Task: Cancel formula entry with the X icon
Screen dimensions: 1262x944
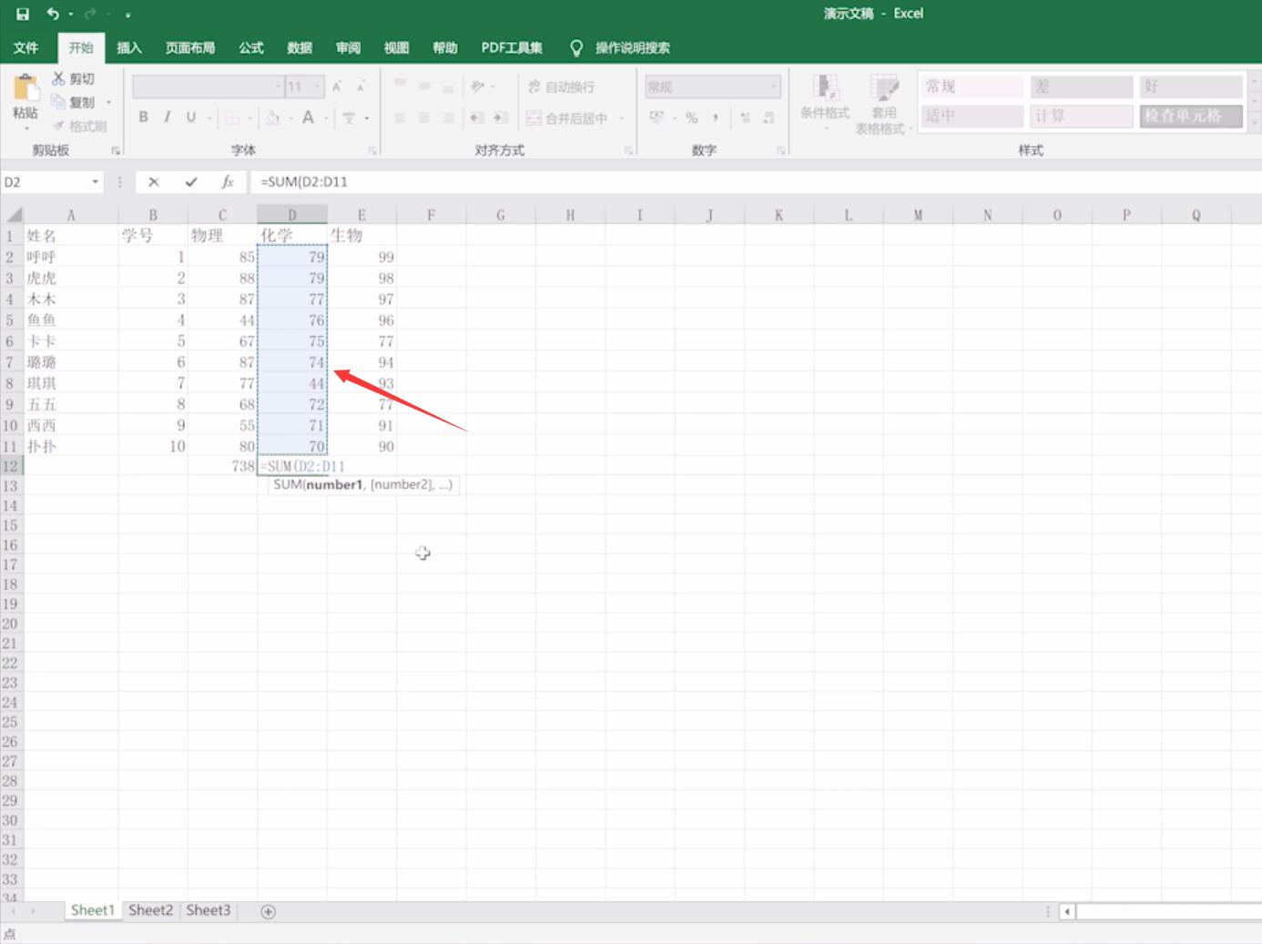Action: [154, 182]
